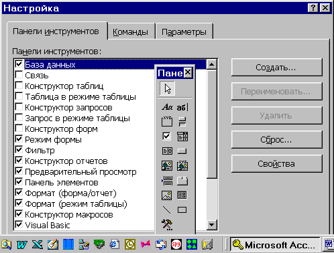Disable the Конструктор макросов checkbox

point(19,214)
